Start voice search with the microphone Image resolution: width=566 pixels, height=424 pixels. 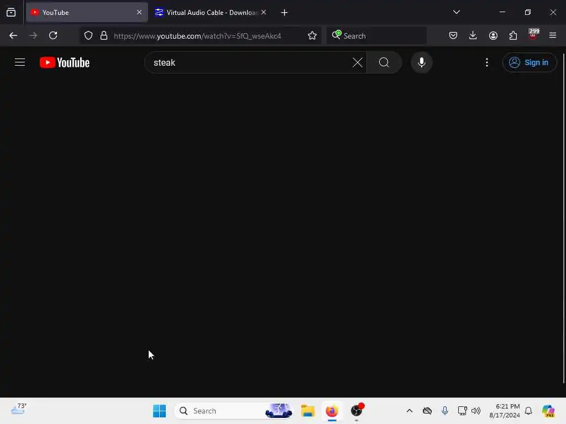(x=421, y=62)
